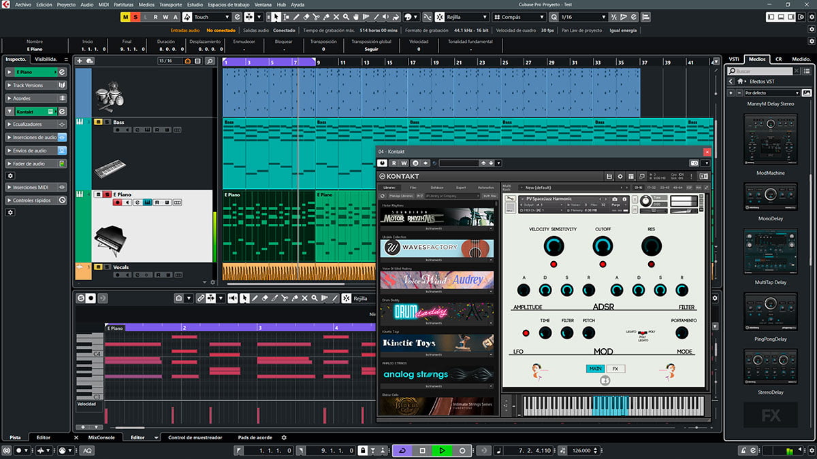The width and height of the screenshot is (817, 459).
Task: Solo the E Piano track
Action: pos(108,194)
